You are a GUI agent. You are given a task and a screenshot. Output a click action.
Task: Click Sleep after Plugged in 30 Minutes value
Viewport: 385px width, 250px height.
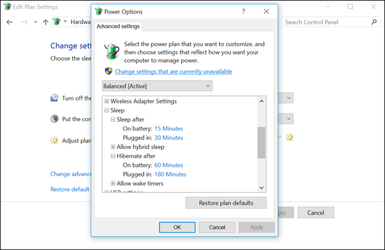coord(169,138)
